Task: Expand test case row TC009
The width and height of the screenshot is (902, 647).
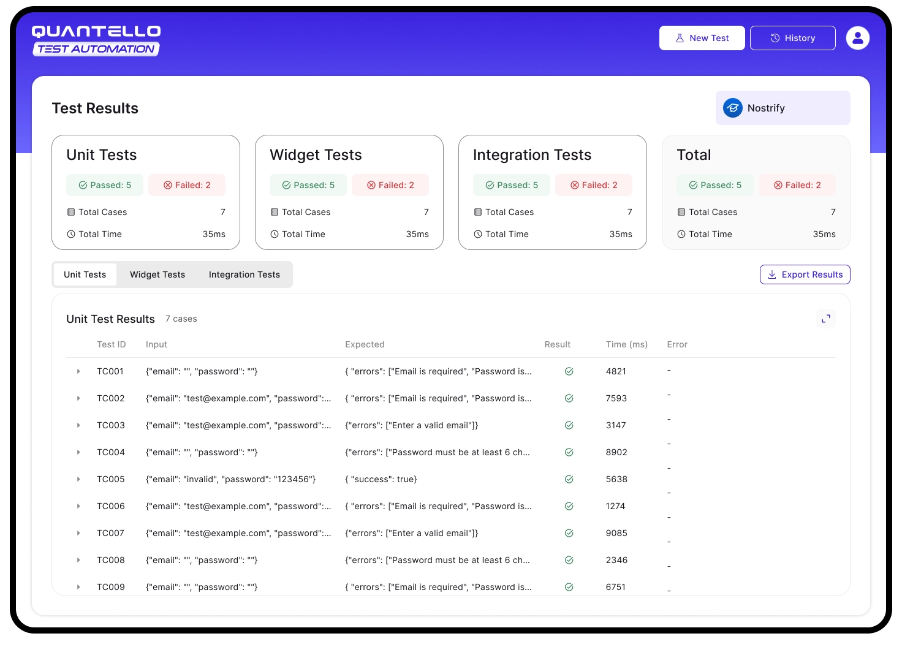Action: [x=78, y=587]
